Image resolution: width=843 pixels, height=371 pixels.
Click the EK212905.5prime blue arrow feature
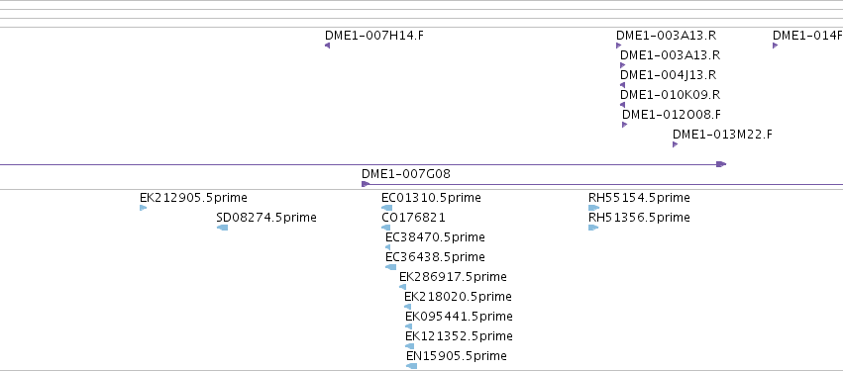tap(143, 208)
